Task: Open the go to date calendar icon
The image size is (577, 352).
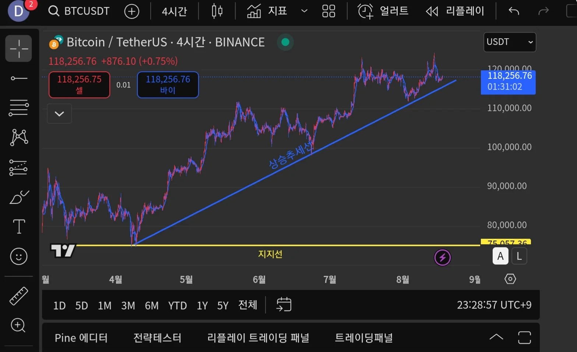Action: tap(284, 305)
